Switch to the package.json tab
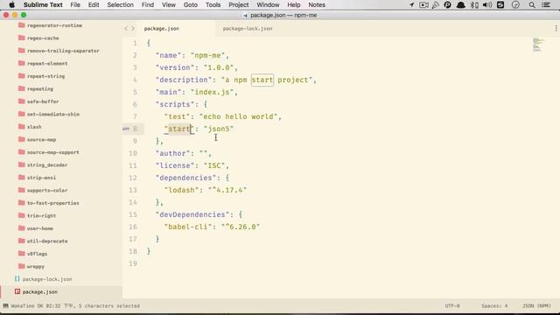Screen dimensions: 560x315 pos(161,29)
